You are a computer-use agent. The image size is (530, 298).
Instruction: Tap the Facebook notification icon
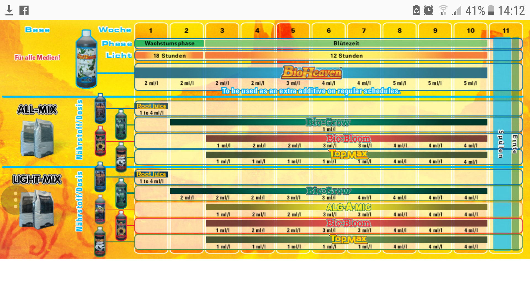tap(24, 10)
